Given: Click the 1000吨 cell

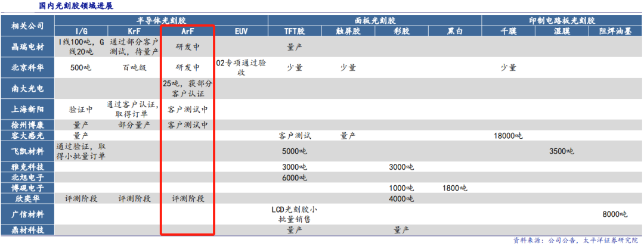Looking at the screenshot, I should tap(401, 188).
